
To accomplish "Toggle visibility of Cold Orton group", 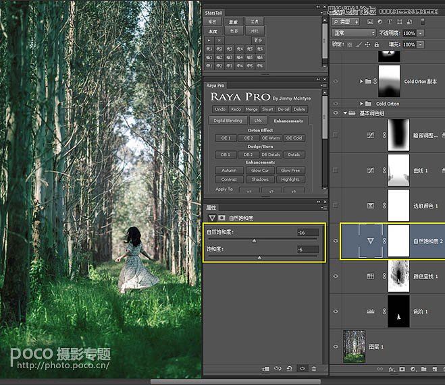I will [x=336, y=103].
